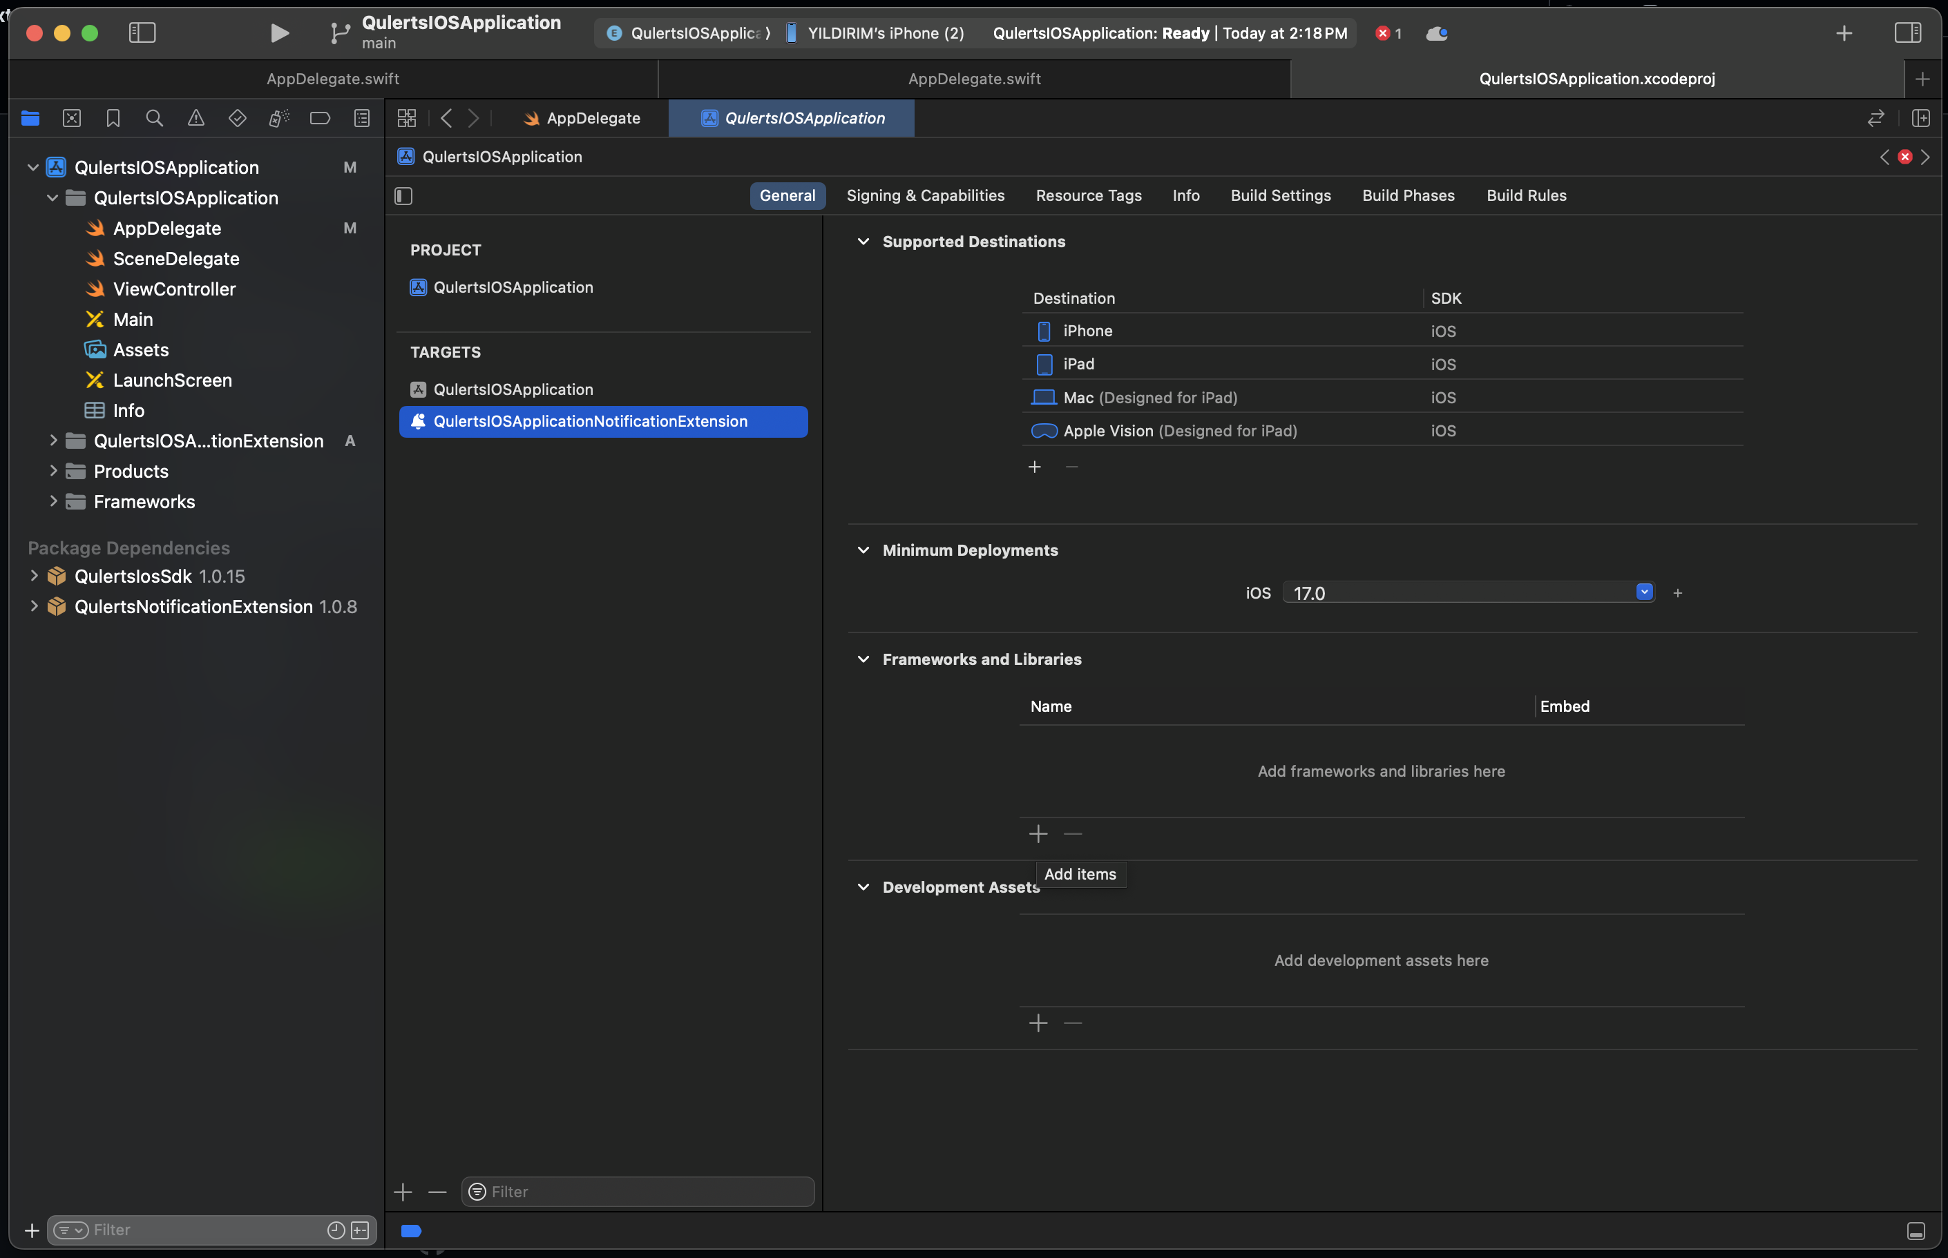This screenshot has width=1948, height=1258.
Task: Add an editor on the right
Action: coord(1921,119)
